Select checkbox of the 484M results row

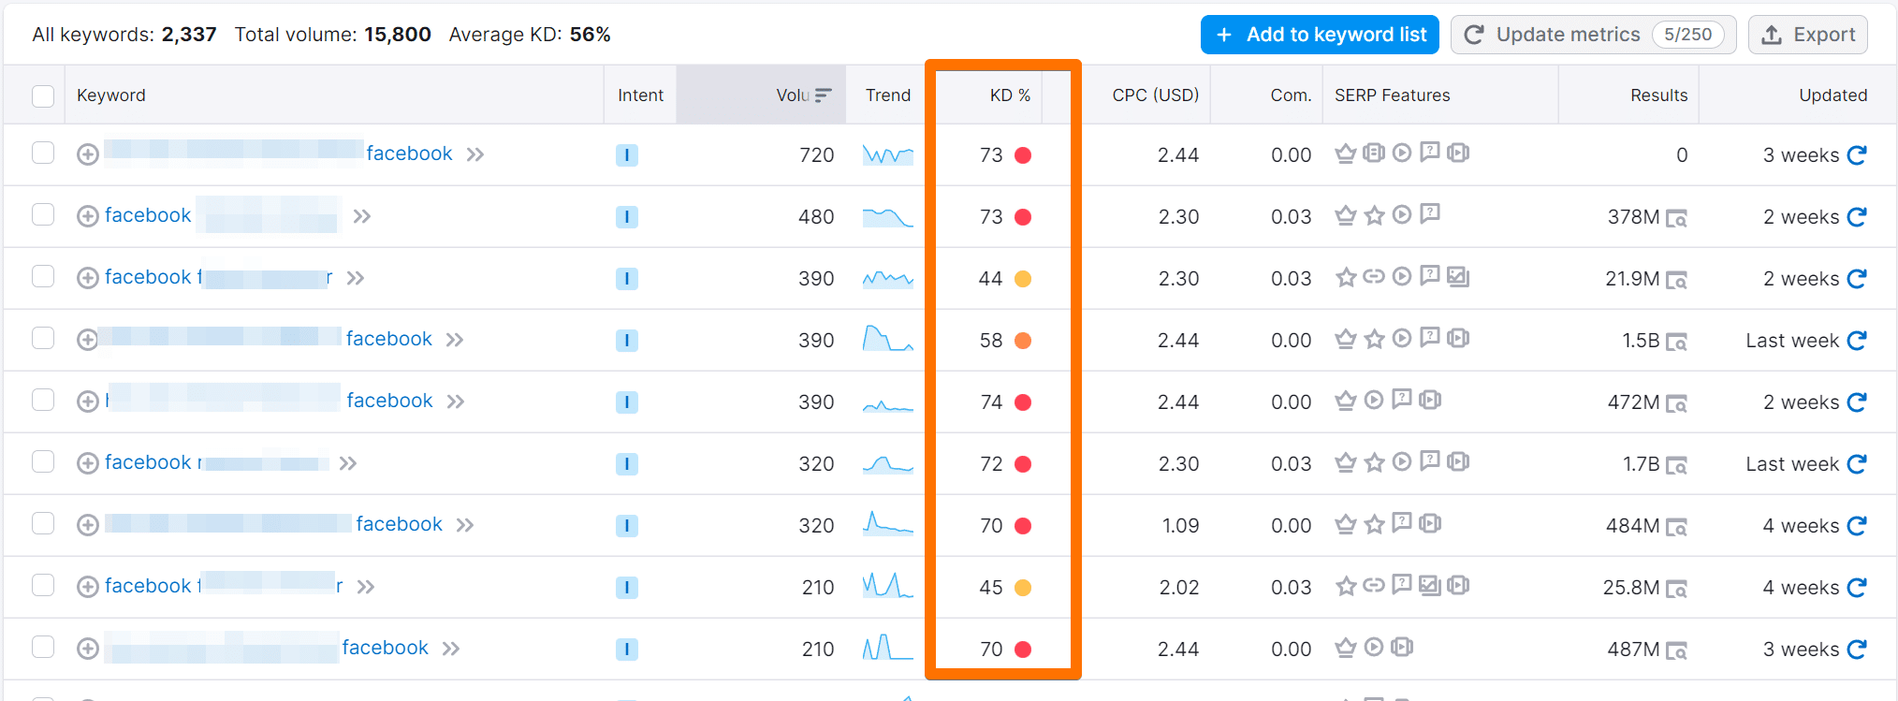[43, 523]
